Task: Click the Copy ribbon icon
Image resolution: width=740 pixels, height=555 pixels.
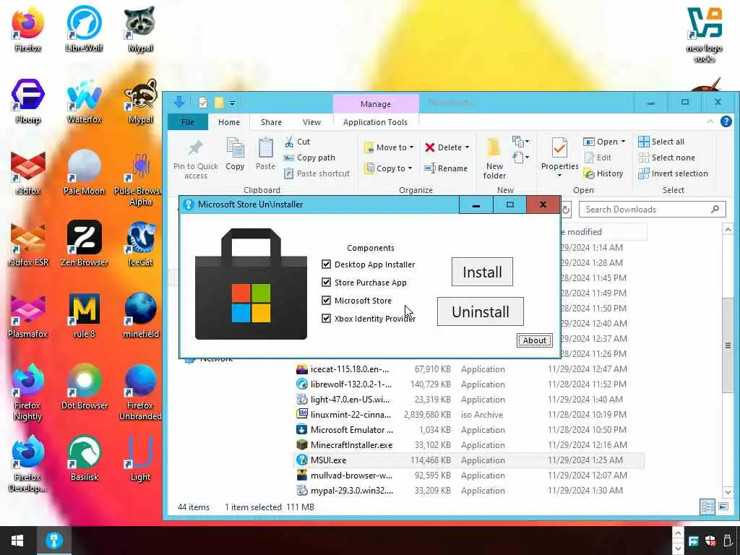Action: tap(235, 148)
